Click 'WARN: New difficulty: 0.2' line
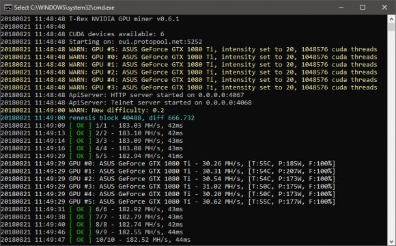396x246 pixels. (83, 110)
